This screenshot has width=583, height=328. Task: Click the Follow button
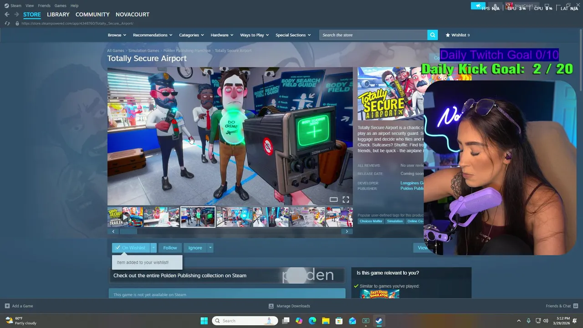[x=170, y=248]
